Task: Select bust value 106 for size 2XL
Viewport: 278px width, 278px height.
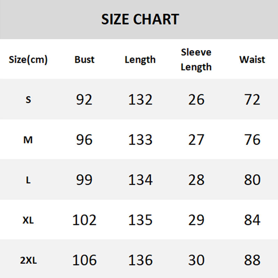Action: coord(84,260)
